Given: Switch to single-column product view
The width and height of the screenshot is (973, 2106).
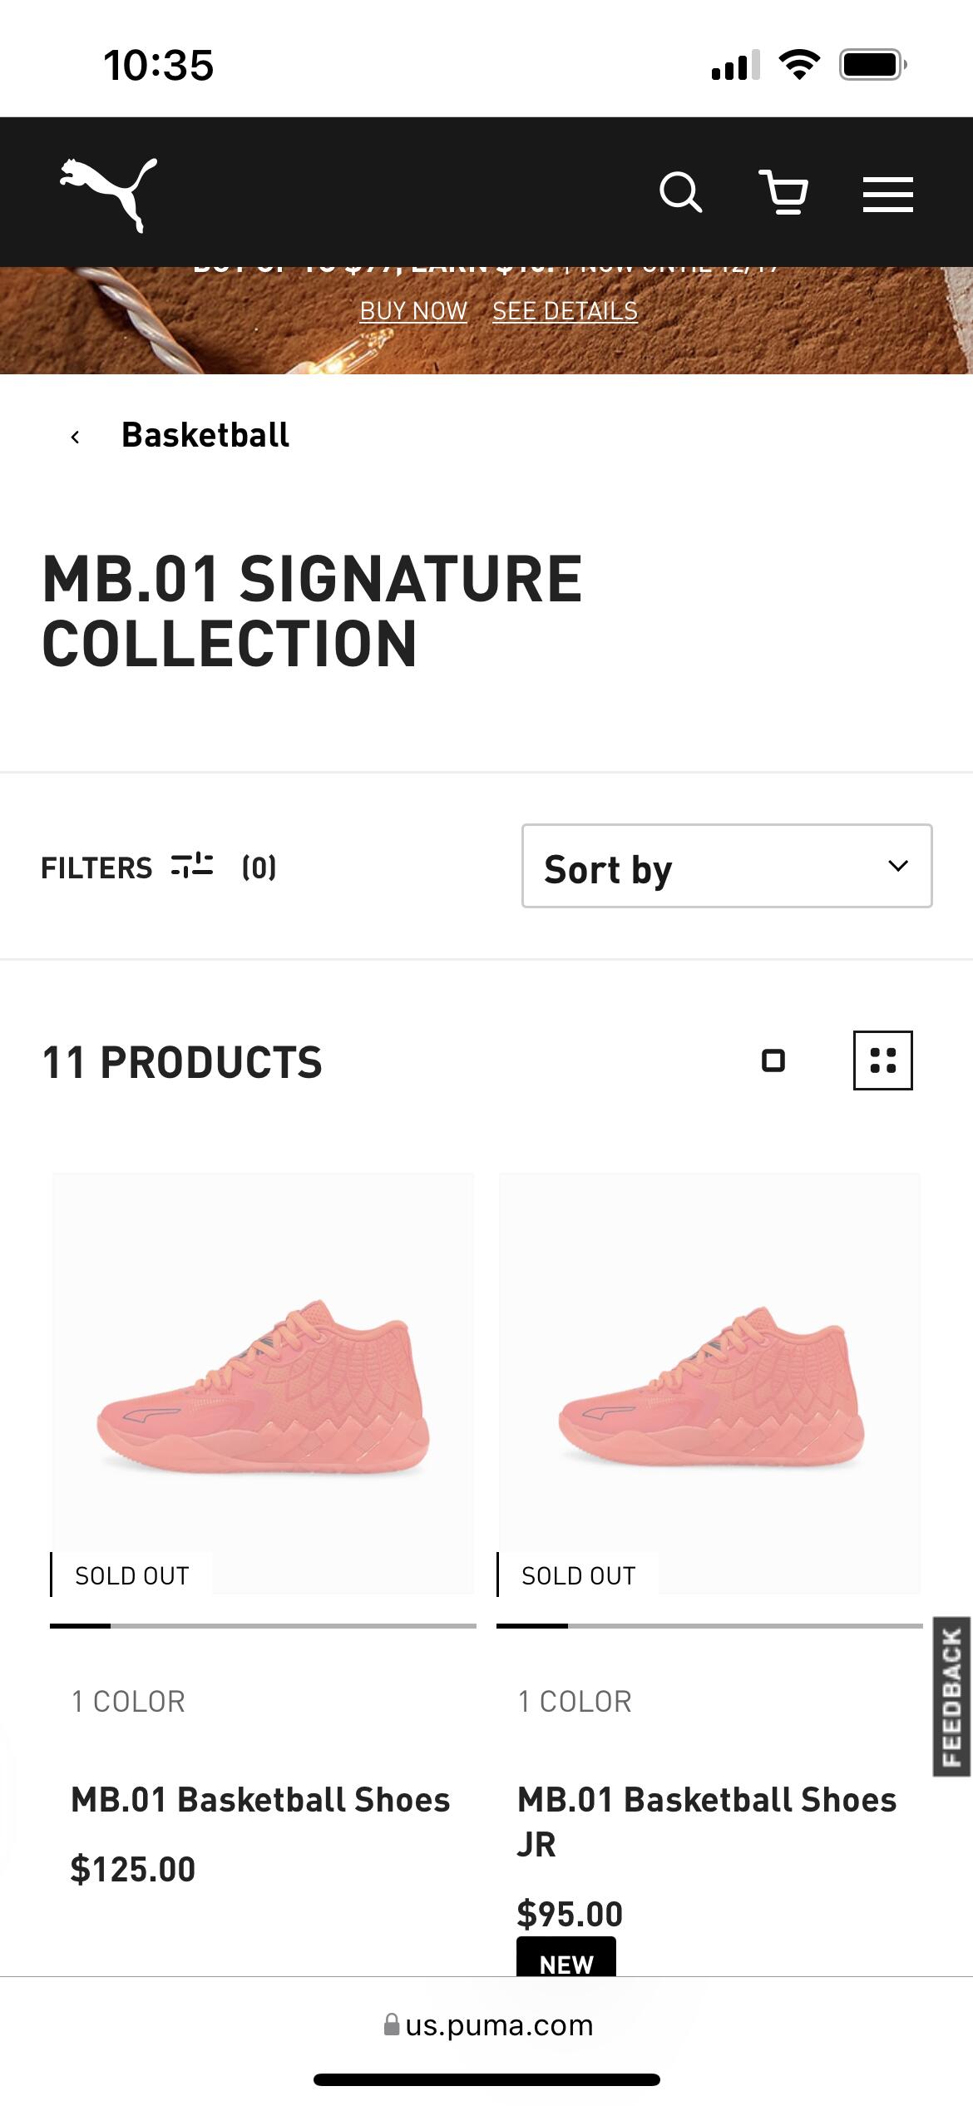Looking at the screenshot, I should point(773,1060).
